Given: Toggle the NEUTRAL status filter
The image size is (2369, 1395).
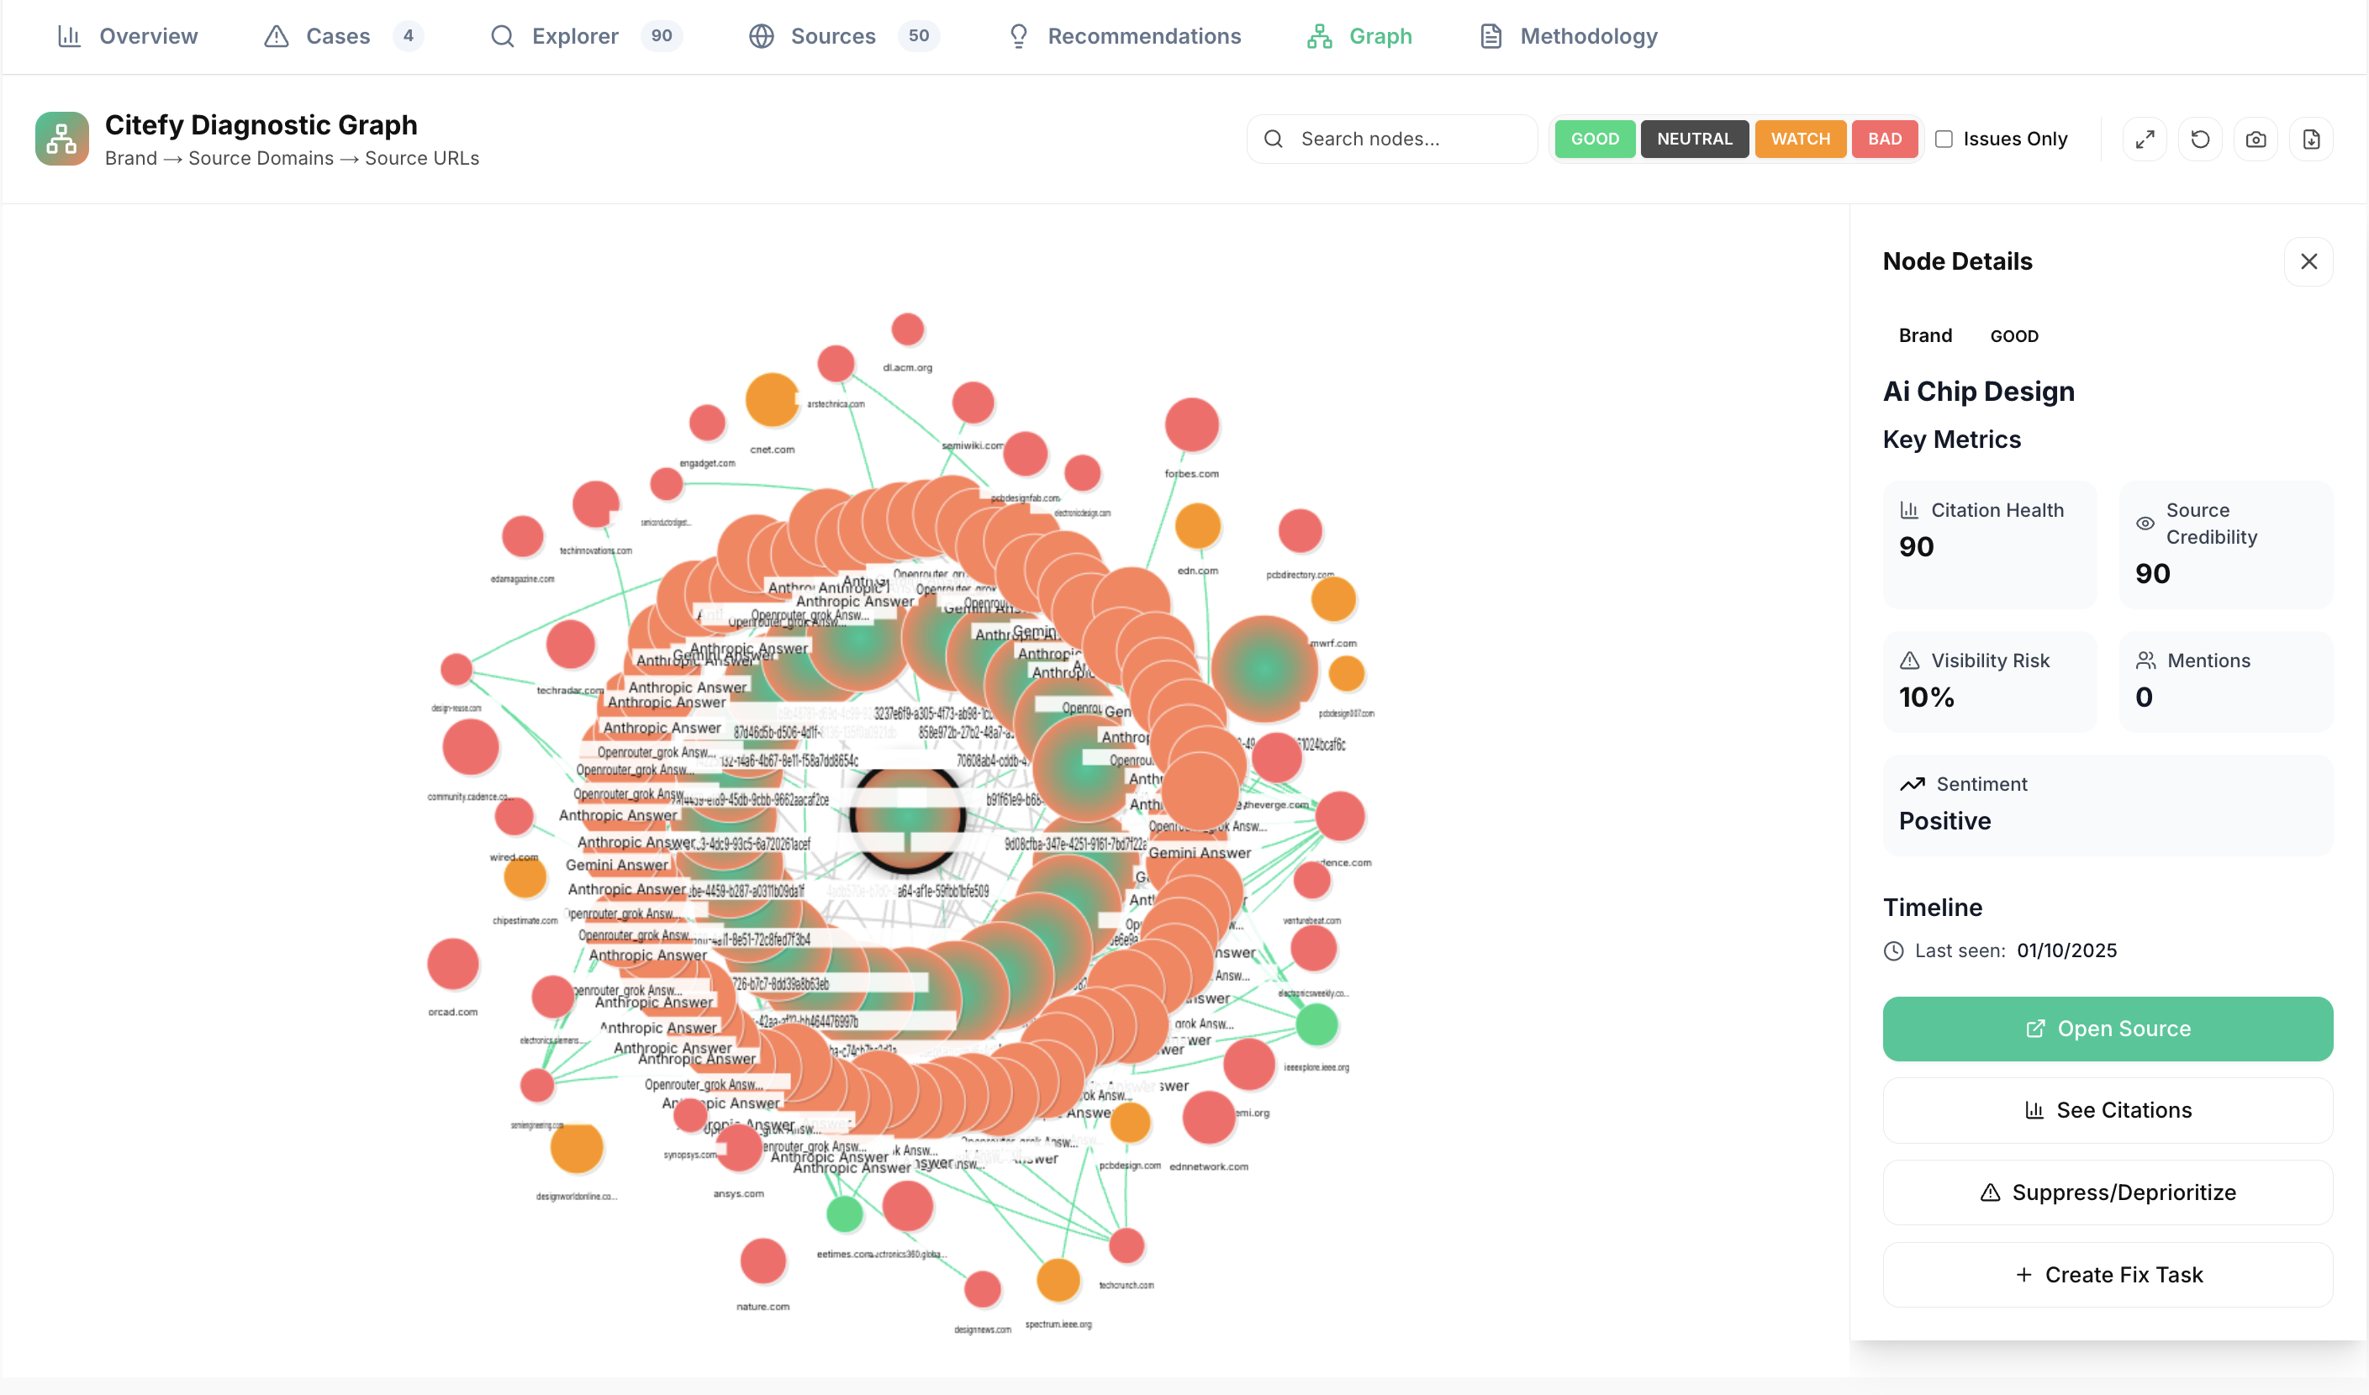Looking at the screenshot, I should pos(1694,139).
